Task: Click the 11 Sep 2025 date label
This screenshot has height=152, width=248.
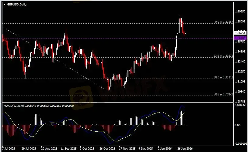Action: (68, 149)
